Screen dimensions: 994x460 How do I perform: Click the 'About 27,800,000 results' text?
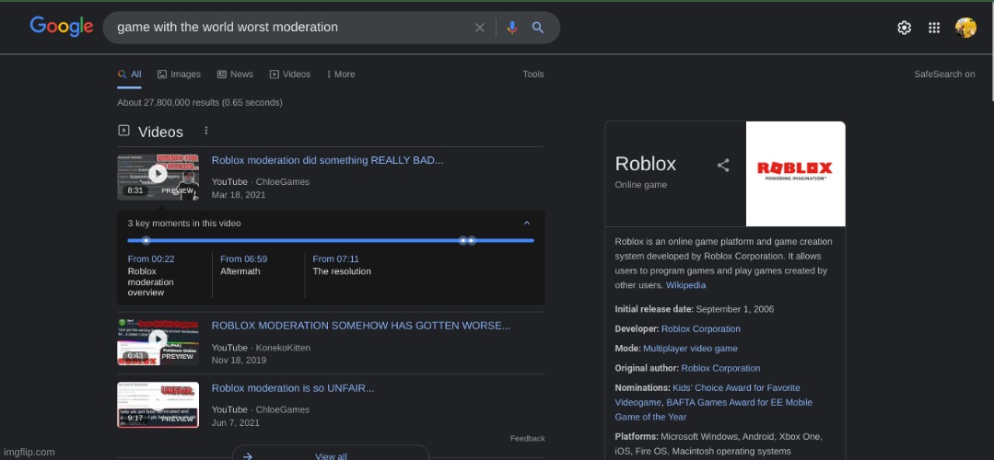click(200, 102)
